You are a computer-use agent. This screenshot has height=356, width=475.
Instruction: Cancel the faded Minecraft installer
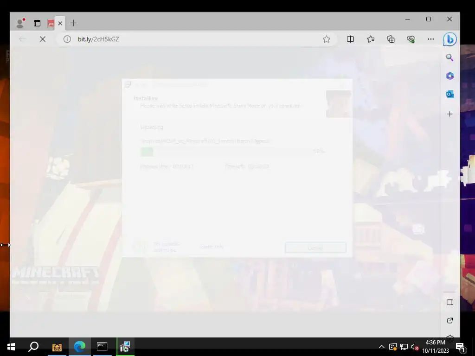pos(315,248)
